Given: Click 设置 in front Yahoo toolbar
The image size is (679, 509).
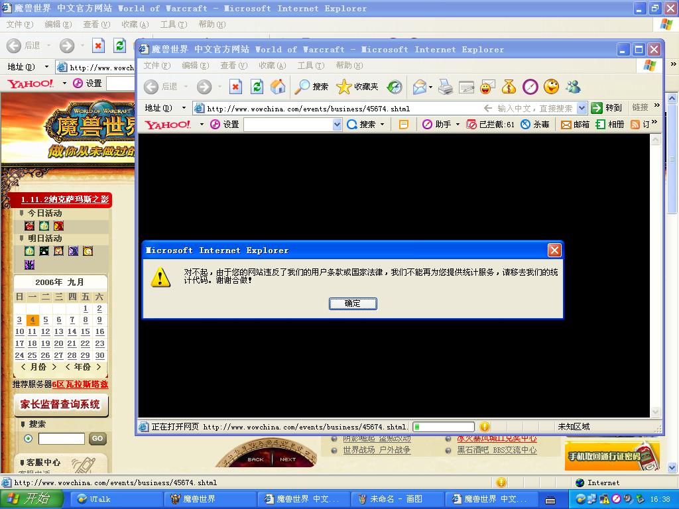Looking at the screenshot, I should tap(225, 125).
